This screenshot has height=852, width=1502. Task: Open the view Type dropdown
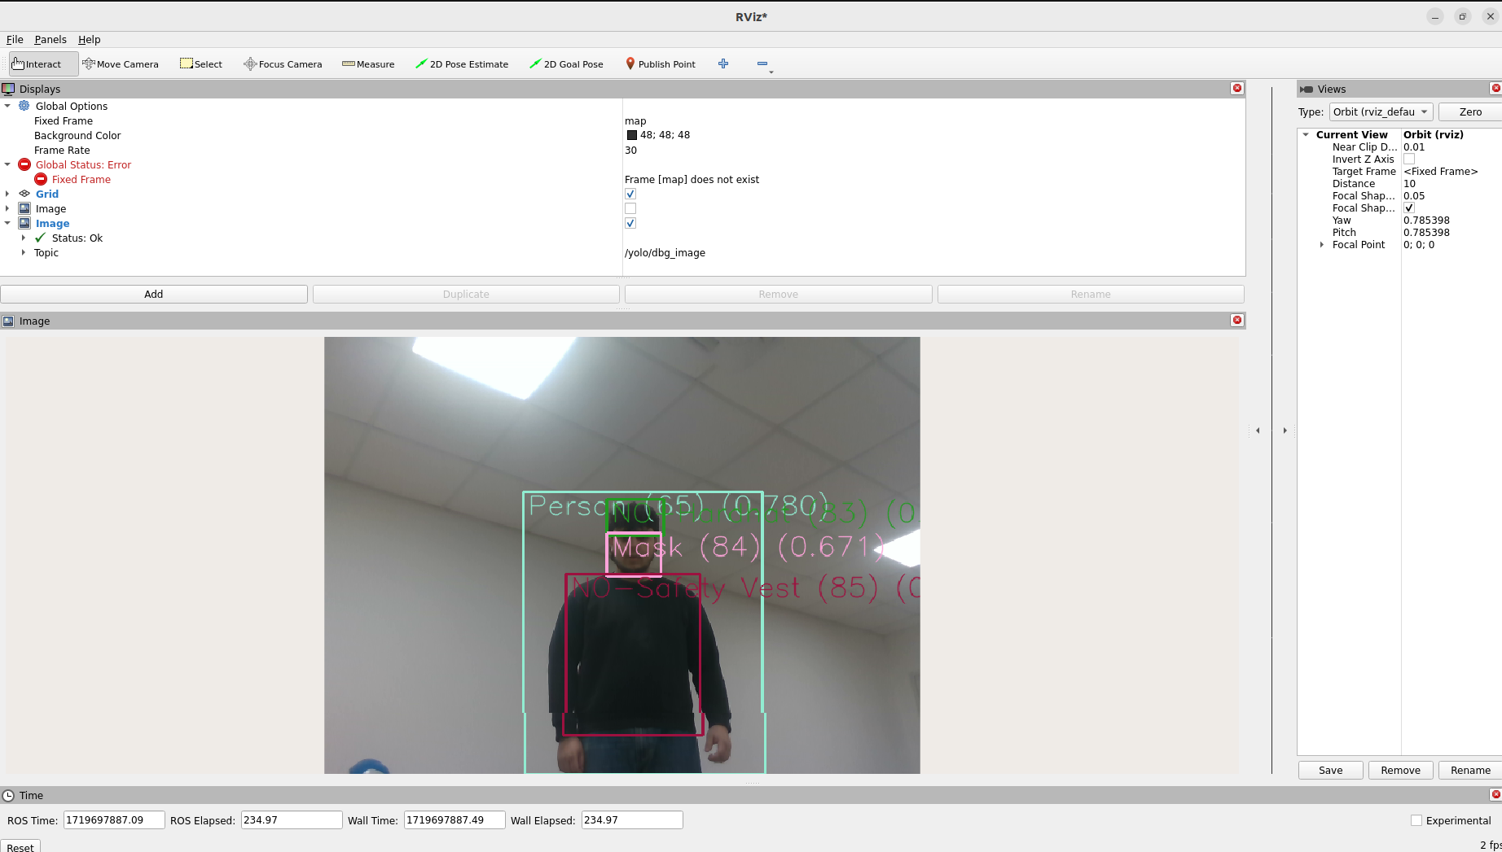coord(1381,112)
